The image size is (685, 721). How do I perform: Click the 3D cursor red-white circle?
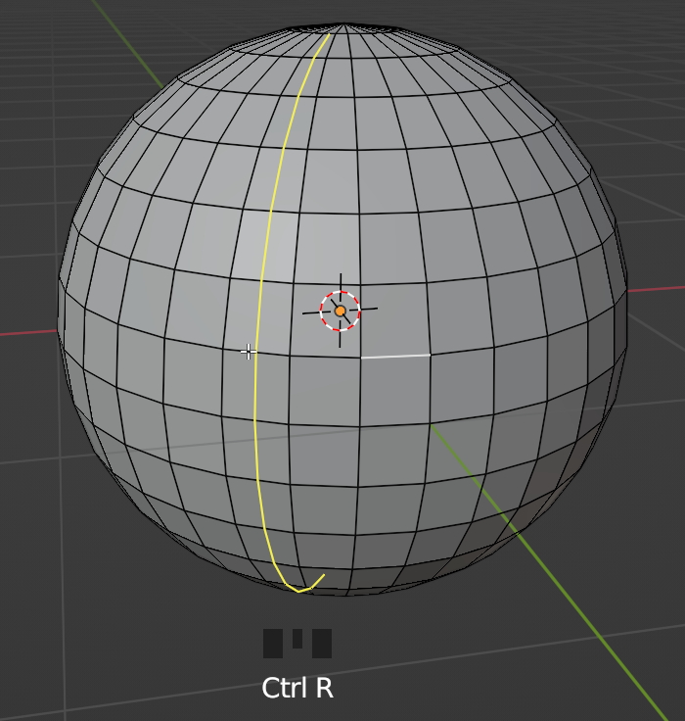point(340,311)
